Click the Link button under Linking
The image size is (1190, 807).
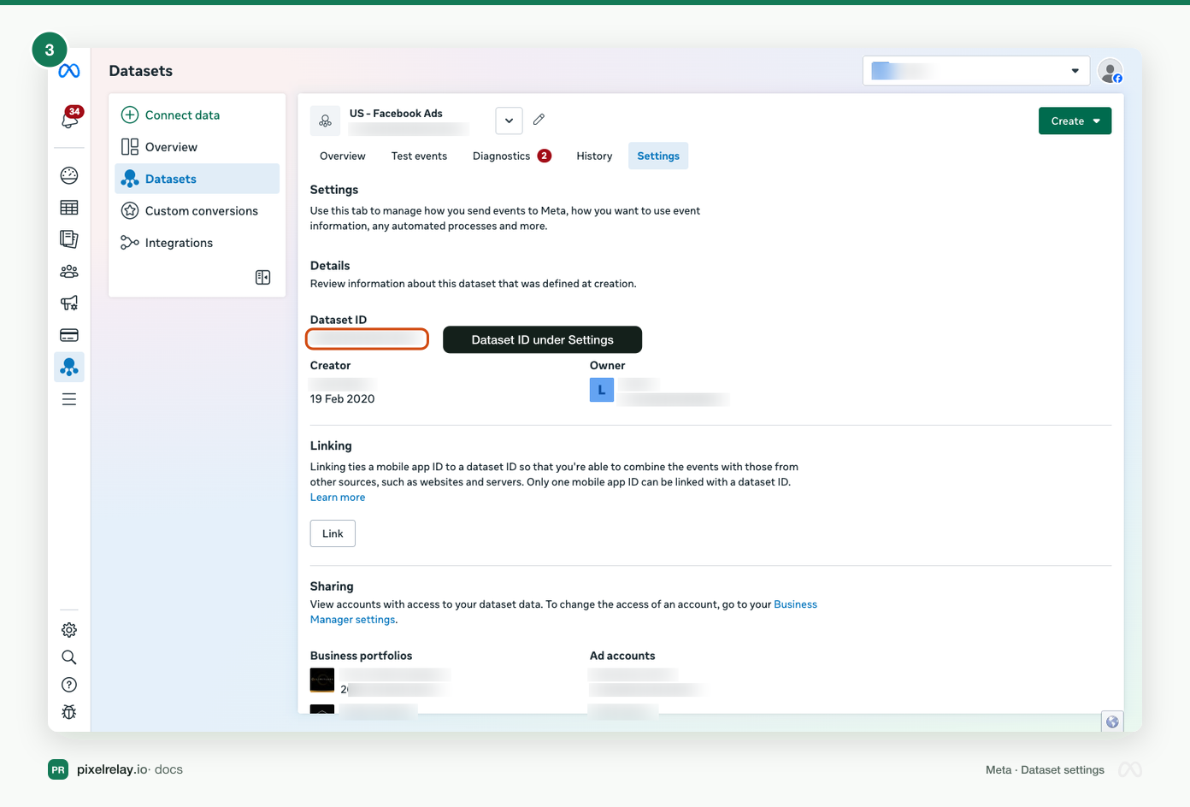pos(333,533)
